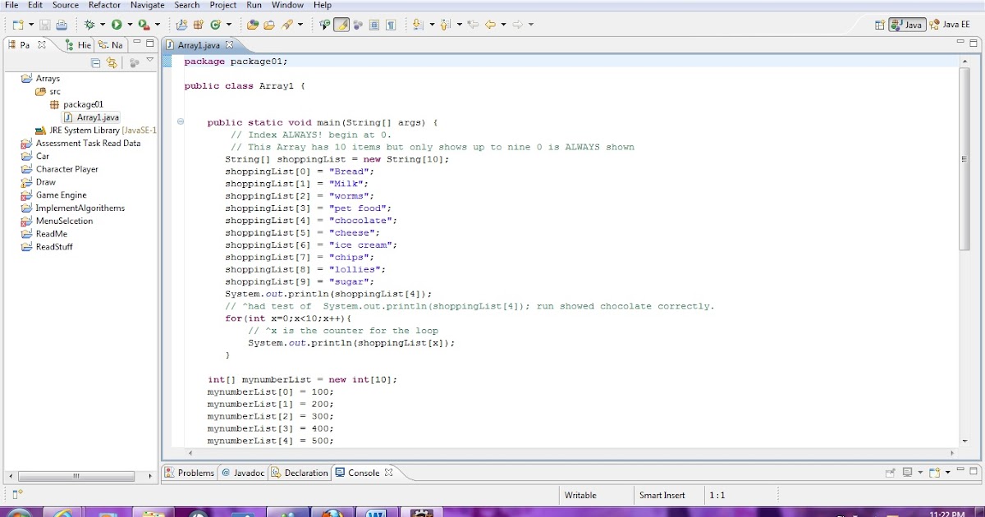Collapse the Arrays project node
Screen dimensions: 985x517
pos(18,78)
